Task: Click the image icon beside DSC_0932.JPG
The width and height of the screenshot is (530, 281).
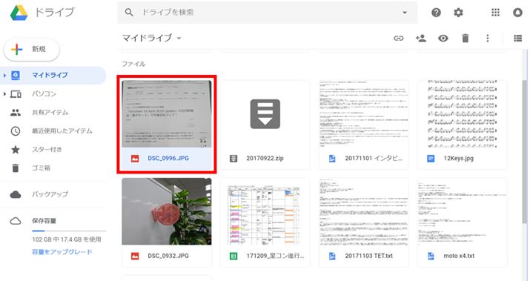Action: click(135, 256)
